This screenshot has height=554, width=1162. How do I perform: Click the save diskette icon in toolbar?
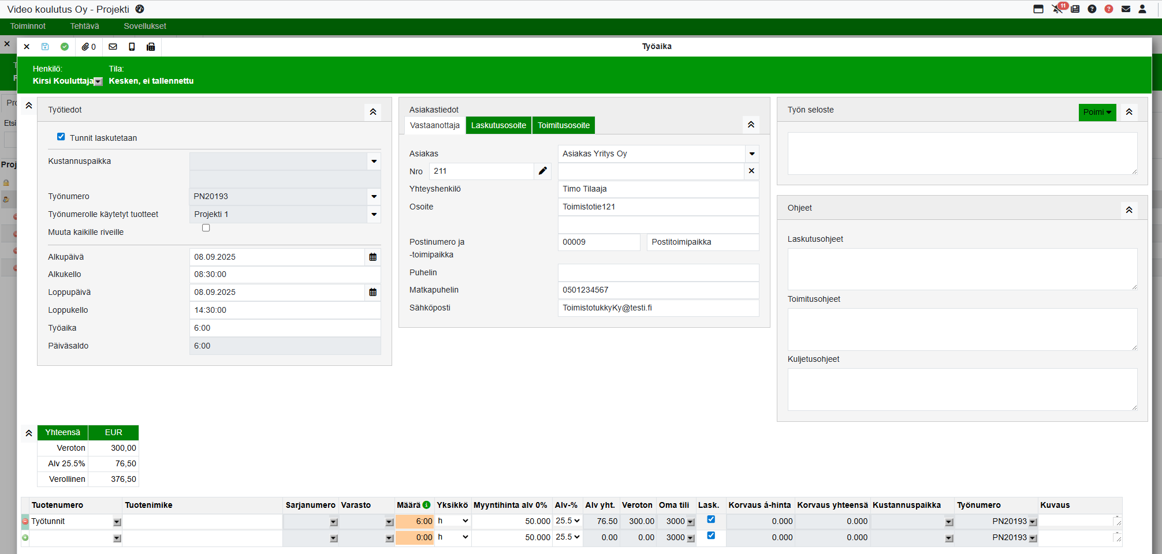point(45,47)
